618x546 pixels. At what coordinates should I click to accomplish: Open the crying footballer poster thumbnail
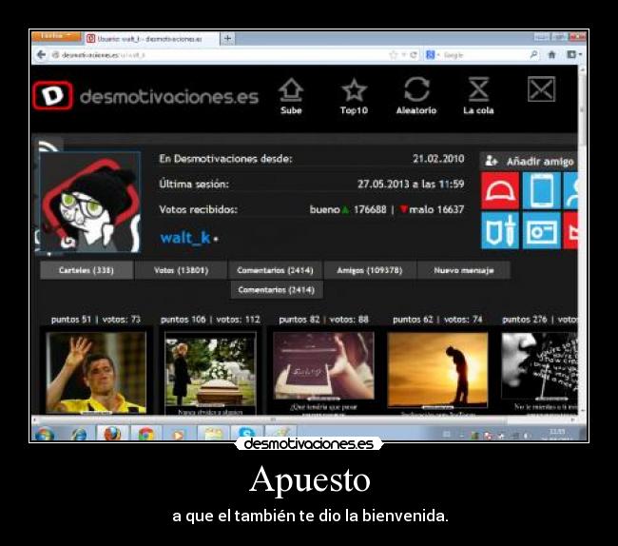(97, 373)
